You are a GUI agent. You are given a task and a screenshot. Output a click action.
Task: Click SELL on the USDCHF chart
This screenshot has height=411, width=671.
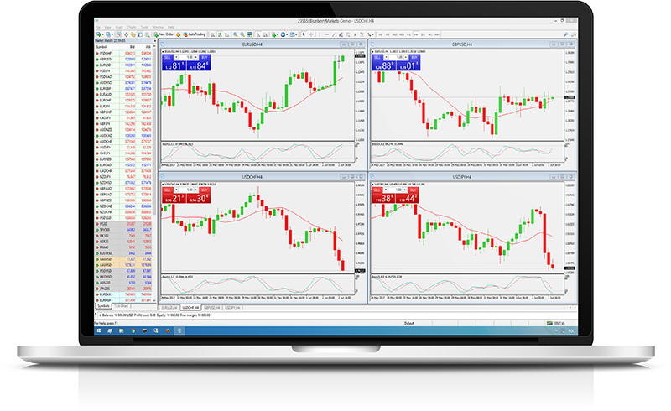pos(166,190)
